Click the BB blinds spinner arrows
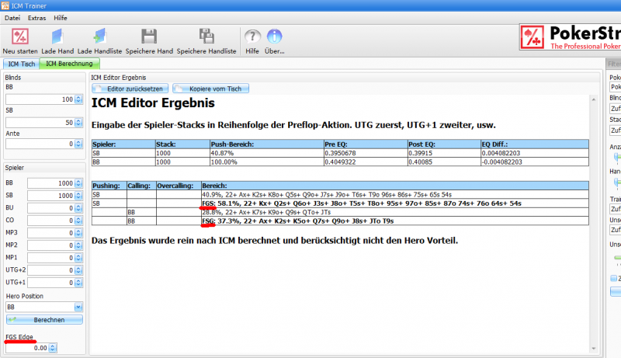621x358 pixels. [x=78, y=99]
